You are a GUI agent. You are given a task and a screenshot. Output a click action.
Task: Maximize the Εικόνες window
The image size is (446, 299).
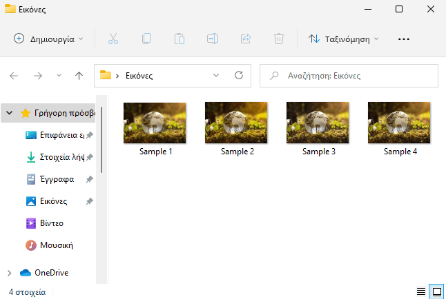(399, 9)
